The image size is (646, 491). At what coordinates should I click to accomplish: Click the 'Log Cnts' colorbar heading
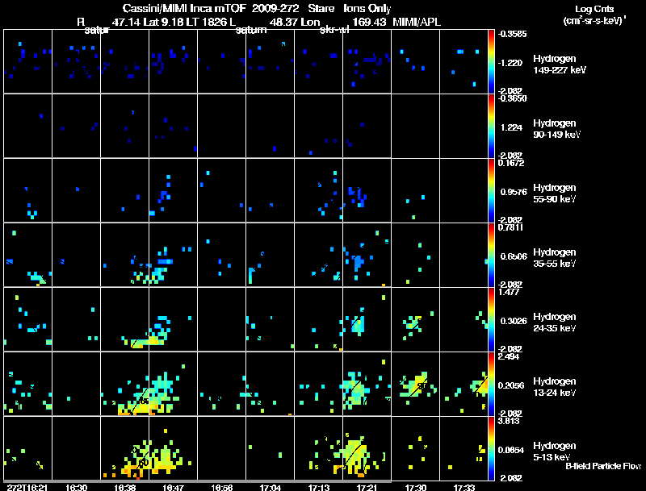click(594, 9)
